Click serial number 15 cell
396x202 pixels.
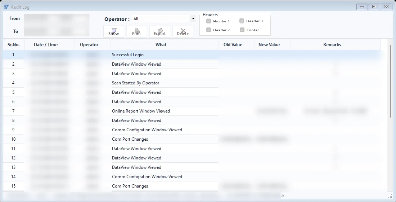tap(13, 186)
